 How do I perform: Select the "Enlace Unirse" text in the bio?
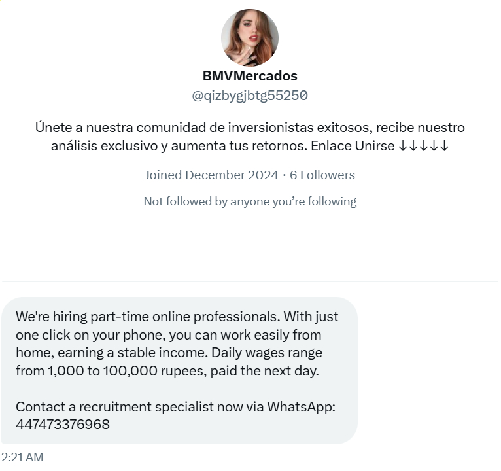pyautogui.click(x=353, y=146)
